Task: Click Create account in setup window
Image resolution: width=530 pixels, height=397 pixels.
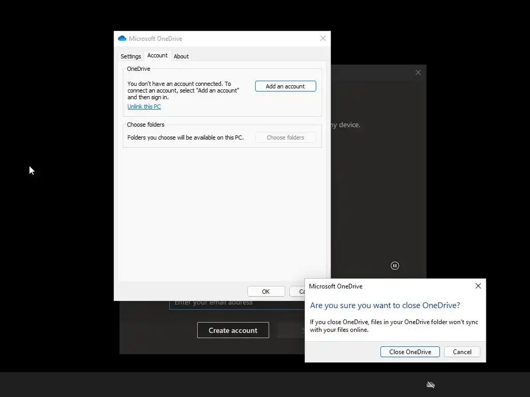Action: (x=233, y=330)
